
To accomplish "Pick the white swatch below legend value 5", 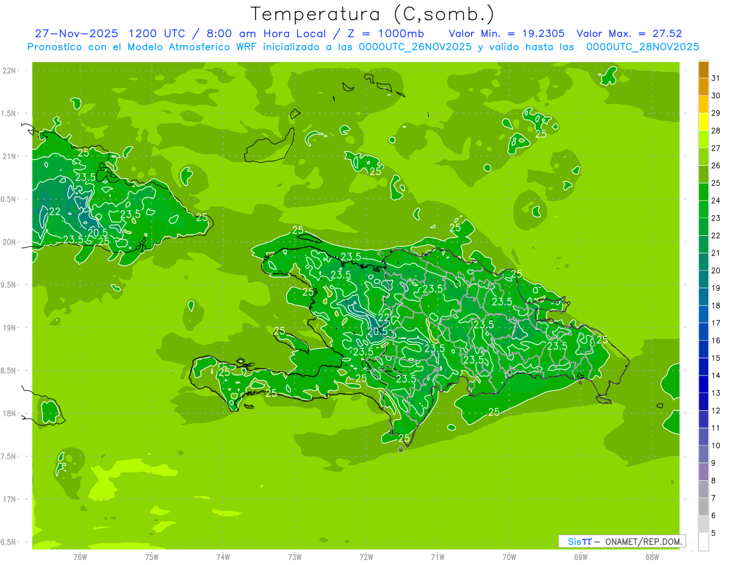I will (703, 541).
